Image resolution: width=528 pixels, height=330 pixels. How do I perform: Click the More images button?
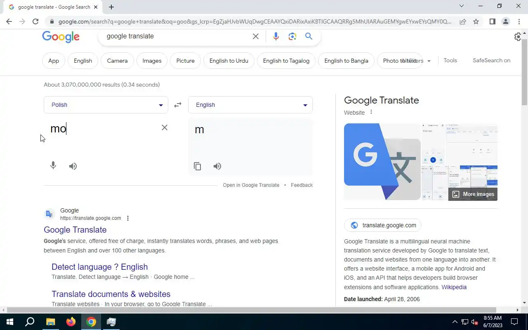473,194
